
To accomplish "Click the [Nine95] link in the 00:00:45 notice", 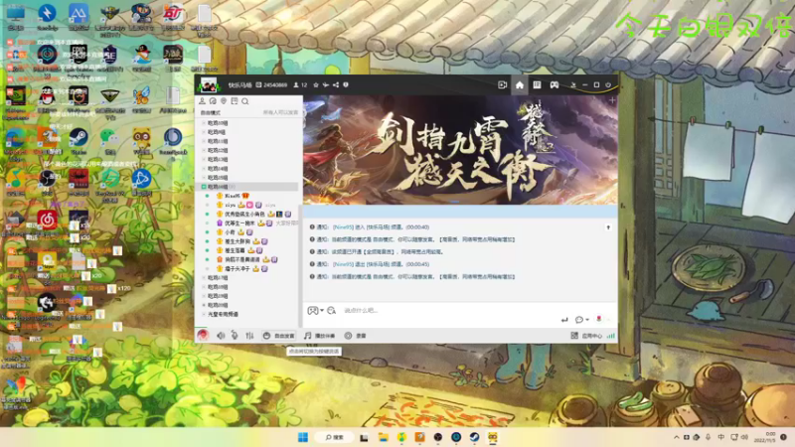I will 343,264.
